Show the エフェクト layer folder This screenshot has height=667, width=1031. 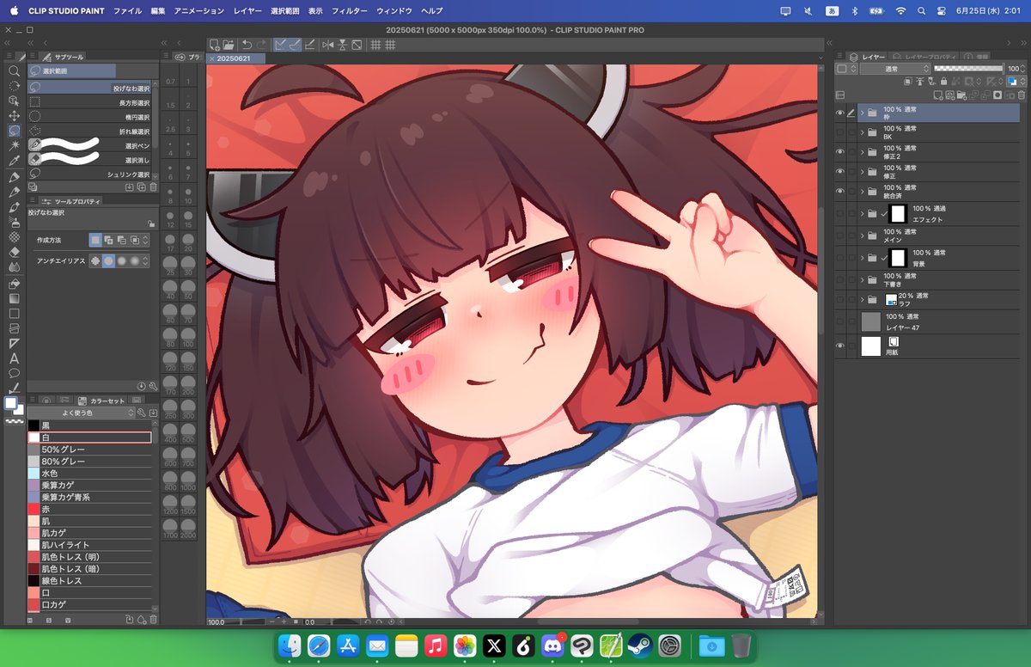[840, 214]
